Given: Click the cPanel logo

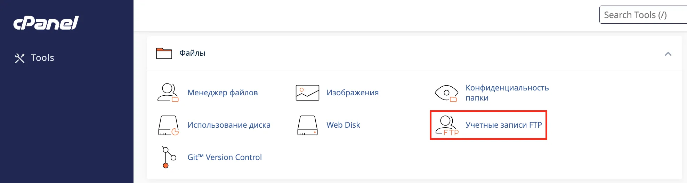Looking at the screenshot, I should 46,23.
